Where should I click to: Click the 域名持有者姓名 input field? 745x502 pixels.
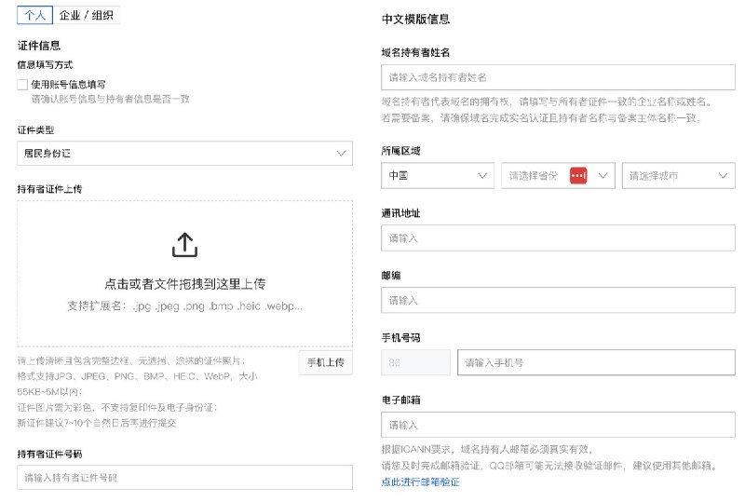558,77
